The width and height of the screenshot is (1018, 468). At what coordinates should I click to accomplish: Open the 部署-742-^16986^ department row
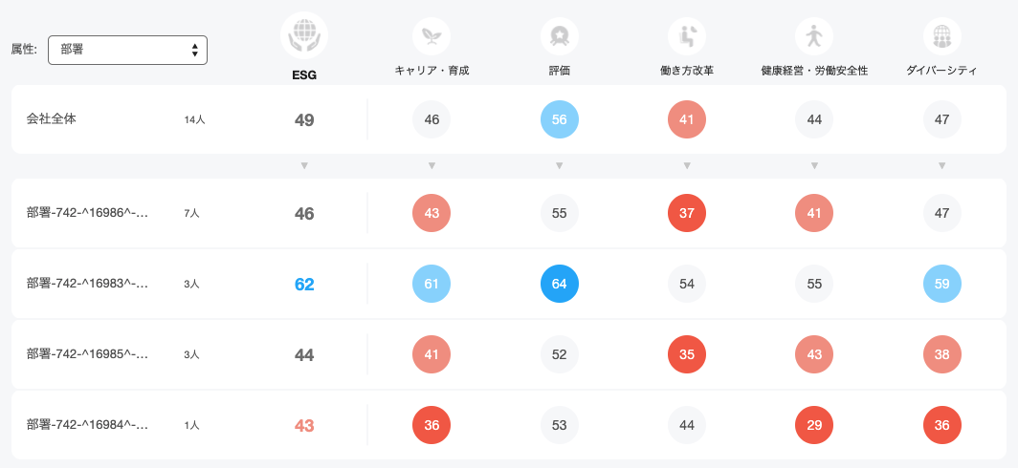[x=509, y=213]
